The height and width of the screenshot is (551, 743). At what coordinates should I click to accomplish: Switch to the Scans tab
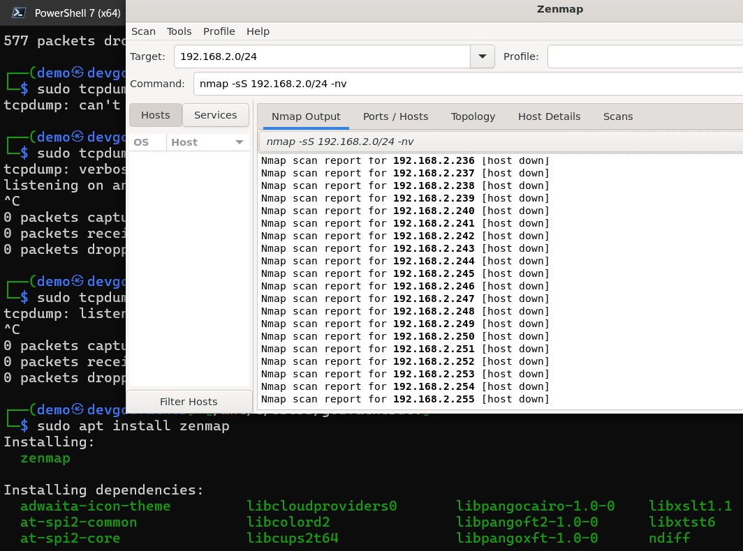617,116
